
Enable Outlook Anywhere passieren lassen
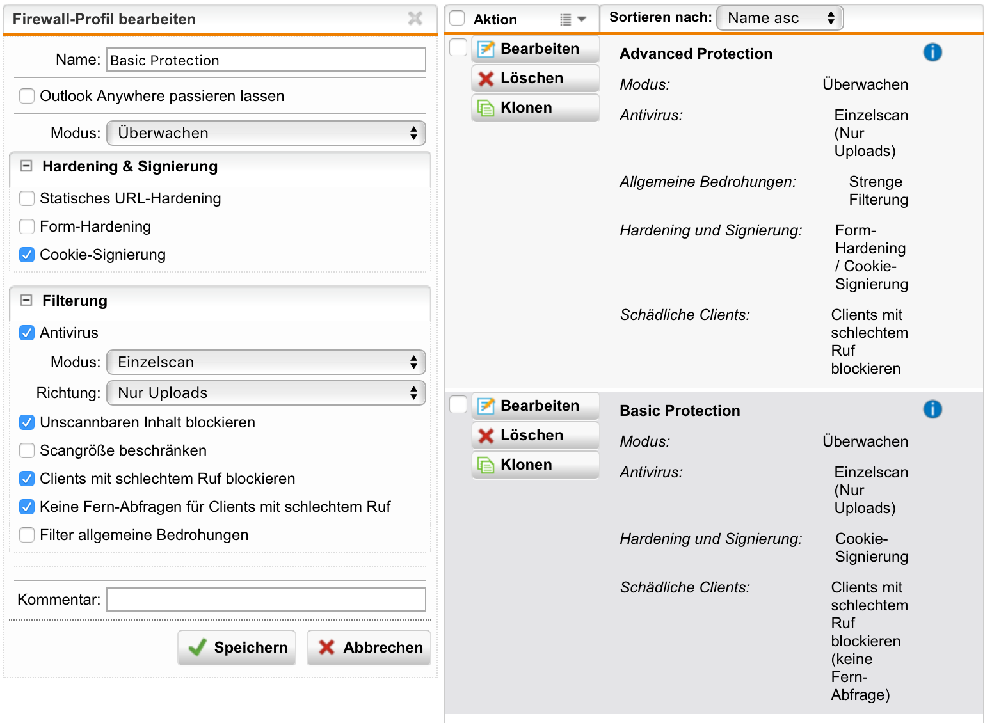coord(27,96)
